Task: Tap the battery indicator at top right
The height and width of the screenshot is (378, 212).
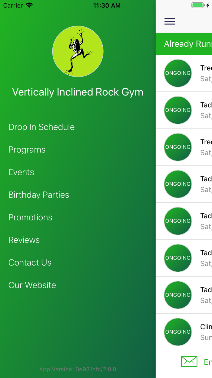Action: (x=197, y=5)
